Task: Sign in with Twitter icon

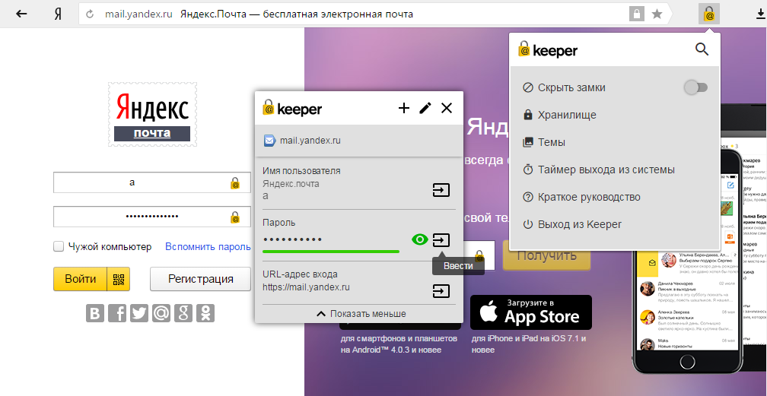Action: 139,313
